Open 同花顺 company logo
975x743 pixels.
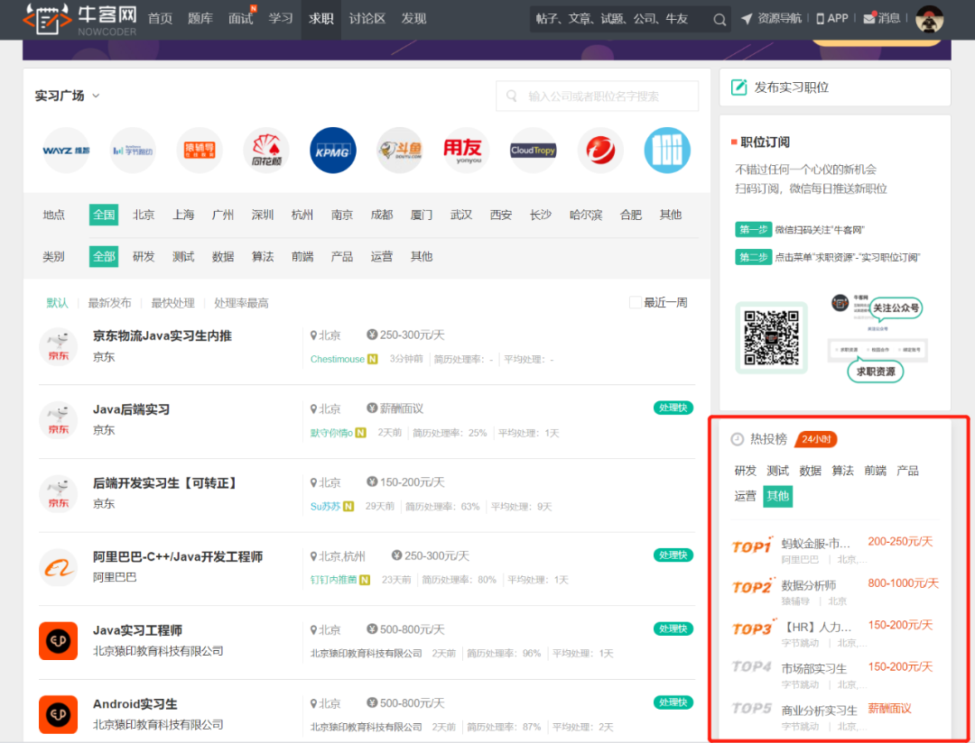click(266, 151)
